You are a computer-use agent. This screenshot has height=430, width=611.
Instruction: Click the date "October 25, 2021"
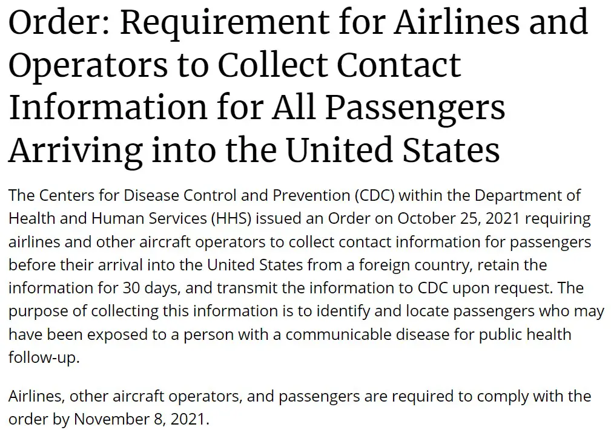point(458,219)
